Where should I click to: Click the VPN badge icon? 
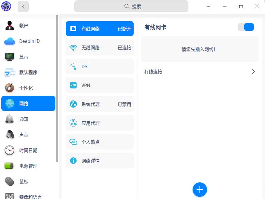click(x=73, y=85)
